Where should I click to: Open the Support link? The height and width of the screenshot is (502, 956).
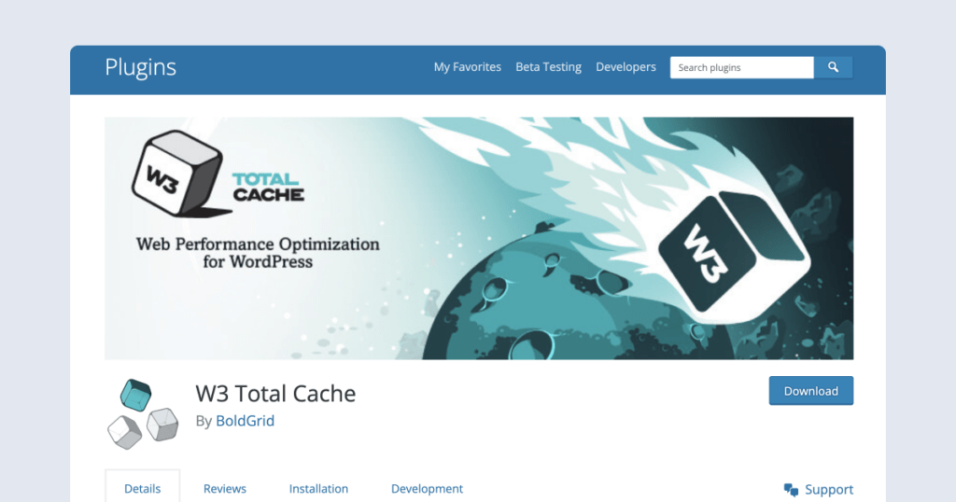pyautogui.click(x=829, y=490)
